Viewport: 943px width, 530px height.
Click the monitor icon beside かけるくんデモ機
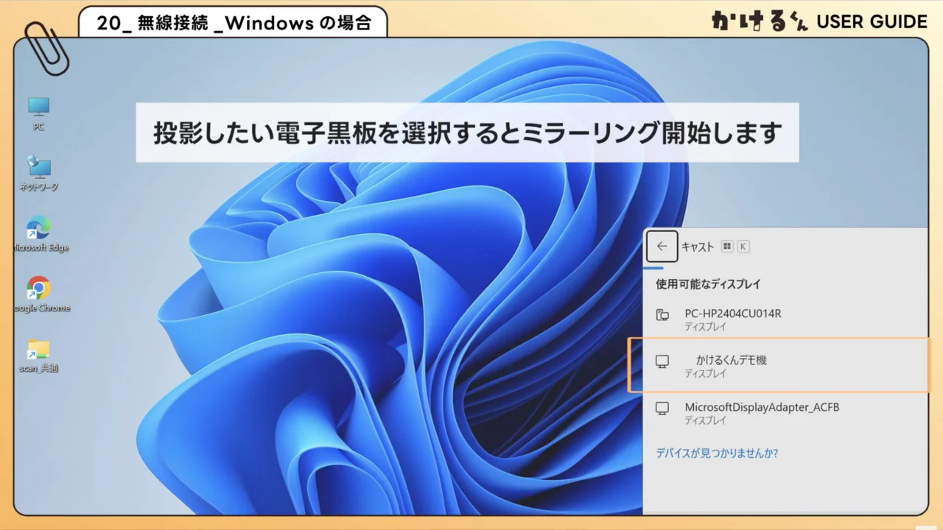(662, 361)
